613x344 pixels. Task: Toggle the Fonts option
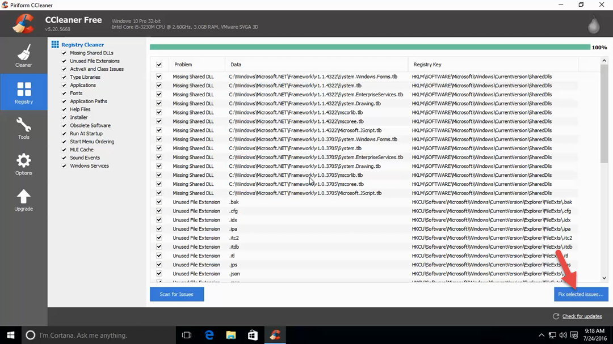(x=64, y=94)
